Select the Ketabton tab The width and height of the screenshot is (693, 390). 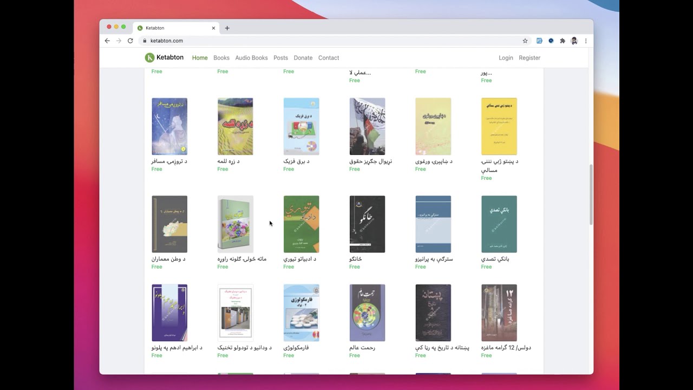pyautogui.click(x=176, y=28)
